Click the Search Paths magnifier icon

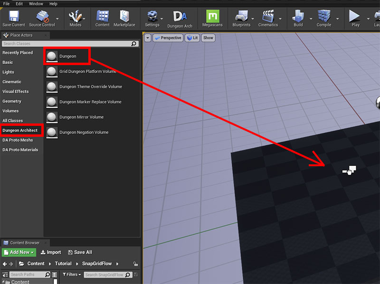click(47, 275)
